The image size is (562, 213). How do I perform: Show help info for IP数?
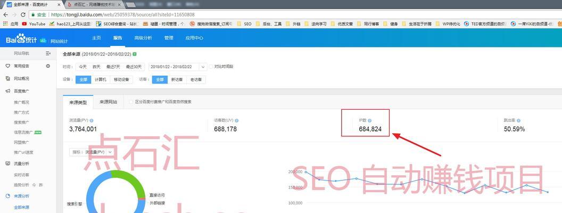pyautogui.click(x=369, y=121)
